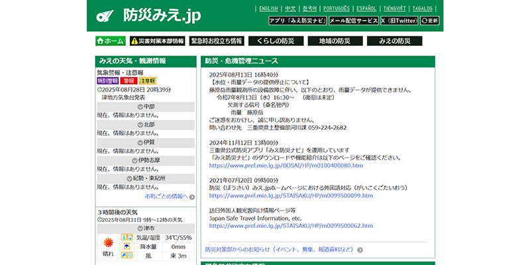
Task: Switch language to Korean (한국어)
Action: [x=309, y=9]
